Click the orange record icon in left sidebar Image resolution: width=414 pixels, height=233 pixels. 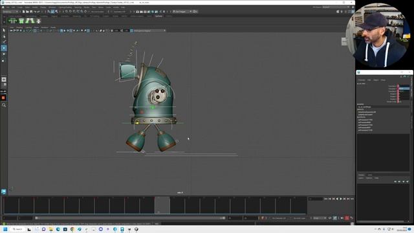coord(3,98)
